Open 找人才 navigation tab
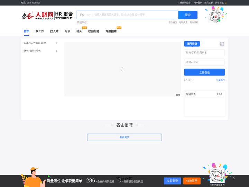 (x=54, y=31)
